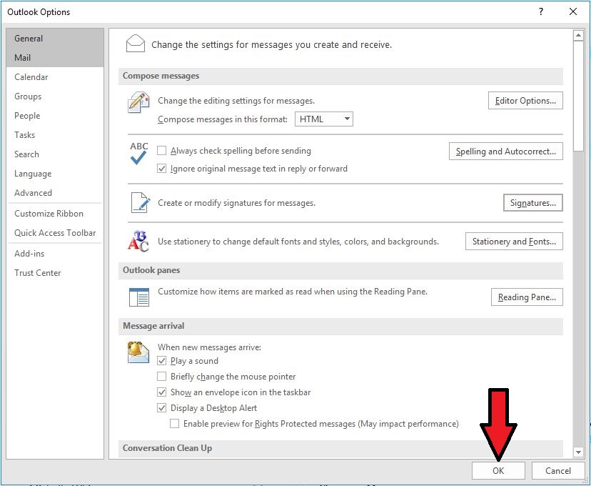Click the stationery fonts ABC icon
Image resolution: width=591 pixels, height=486 pixels.
(138, 242)
